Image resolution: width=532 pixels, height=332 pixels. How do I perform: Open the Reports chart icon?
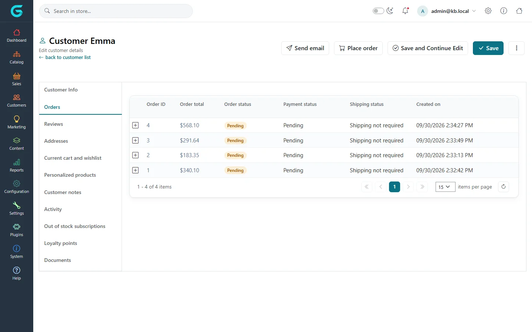click(17, 162)
